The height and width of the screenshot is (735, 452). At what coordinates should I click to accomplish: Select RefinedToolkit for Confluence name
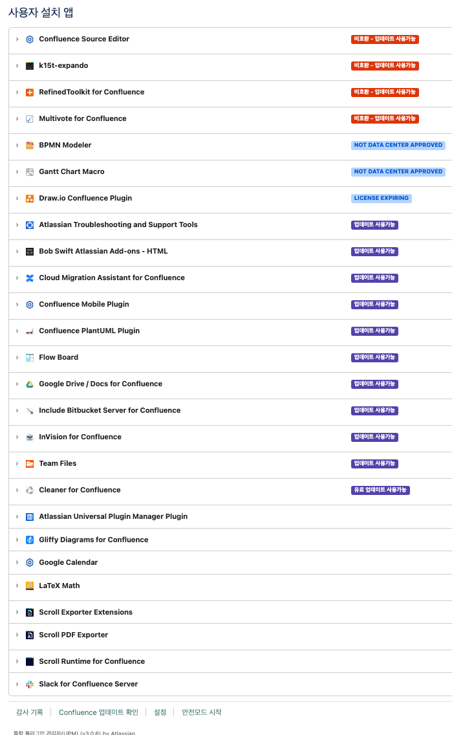pyautogui.click(x=92, y=92)
